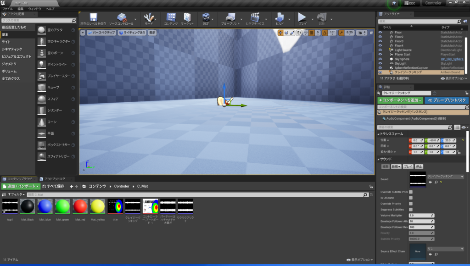Expand the Source Effect Chain dropdown
470x266 pixels.
445,249
